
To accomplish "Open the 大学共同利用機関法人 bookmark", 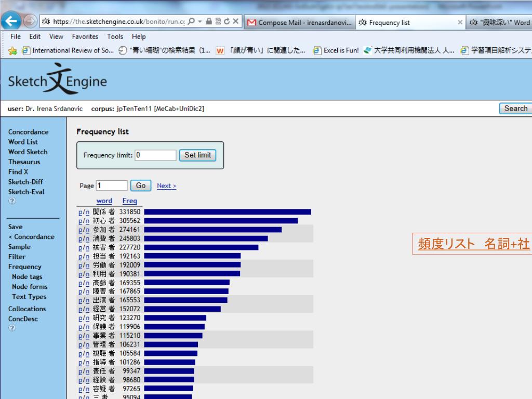I will click(409, 50).
